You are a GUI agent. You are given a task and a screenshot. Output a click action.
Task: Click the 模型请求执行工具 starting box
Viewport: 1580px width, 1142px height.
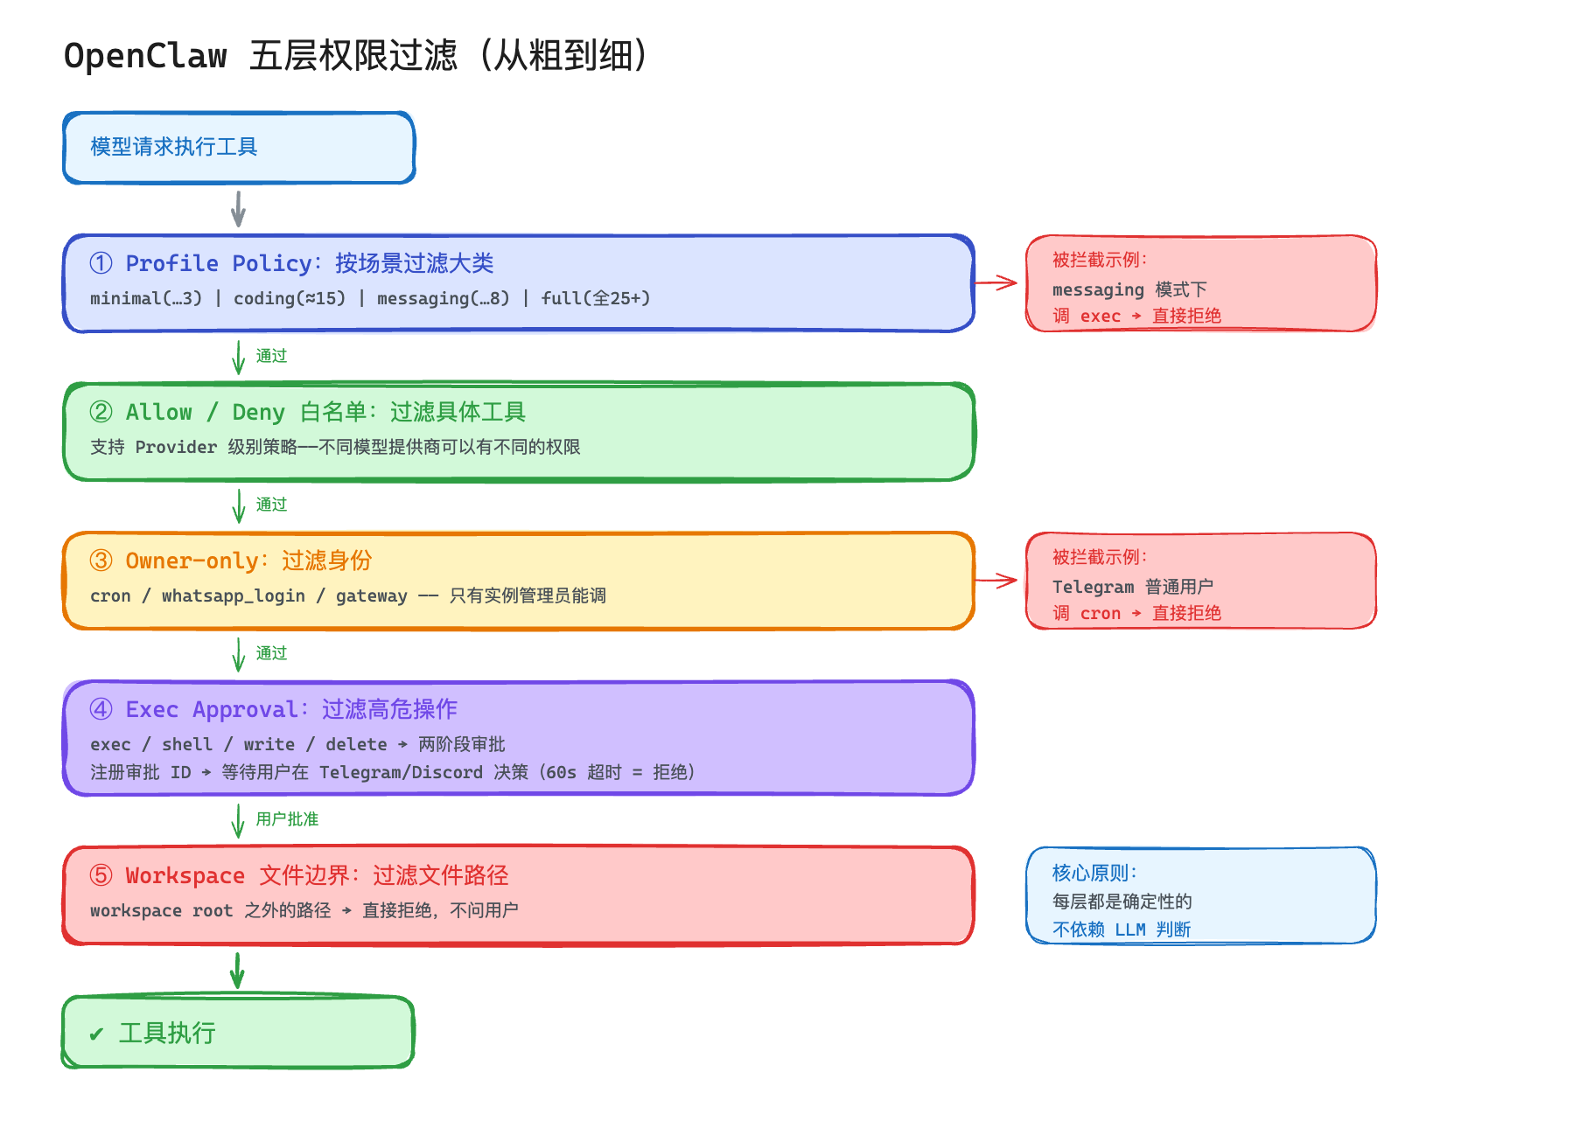pyautogui.click(x=238, y=148)
